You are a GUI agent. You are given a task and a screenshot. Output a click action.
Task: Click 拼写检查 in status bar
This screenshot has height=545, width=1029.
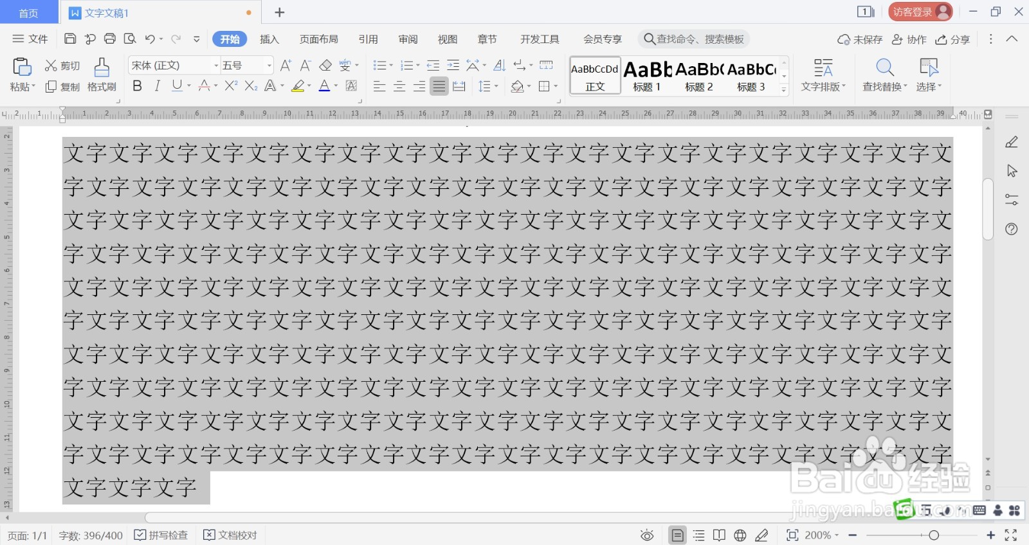click(161, 535)
